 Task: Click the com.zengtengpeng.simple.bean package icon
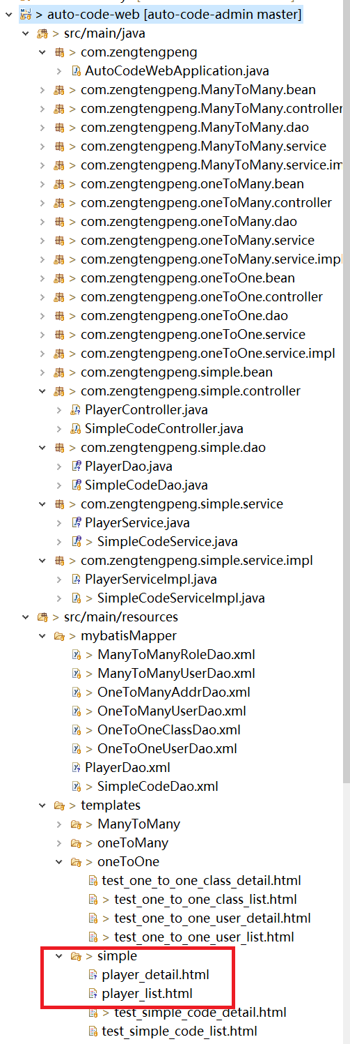59,372
